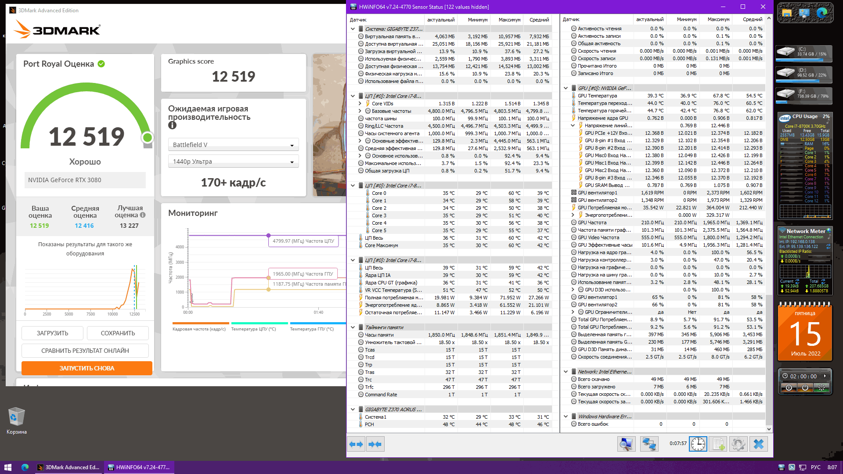
Task: Expand the Core VIDs tree row
Action: tap(360, 104)
